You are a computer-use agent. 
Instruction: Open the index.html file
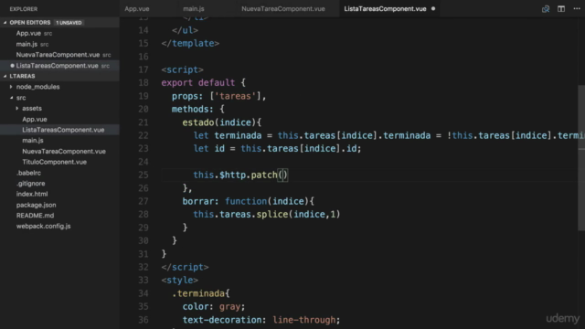coord(32,194)
